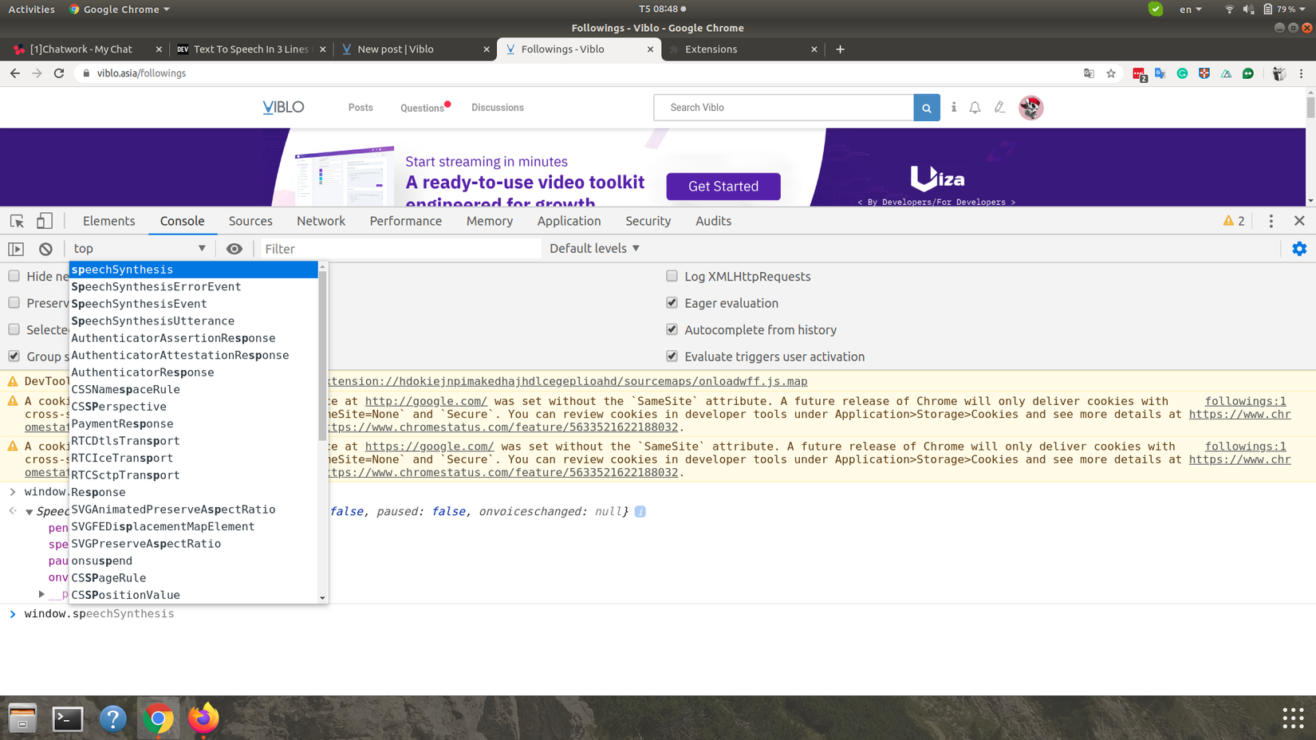Click the autocomplete suggestions list scrollbar

(x=322, y=356)
